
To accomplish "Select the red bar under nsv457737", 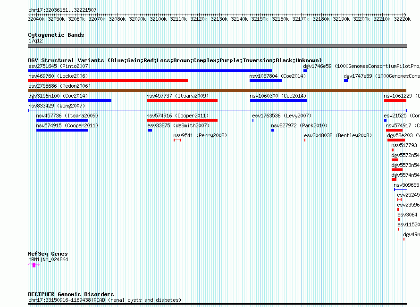I will 182,100.
